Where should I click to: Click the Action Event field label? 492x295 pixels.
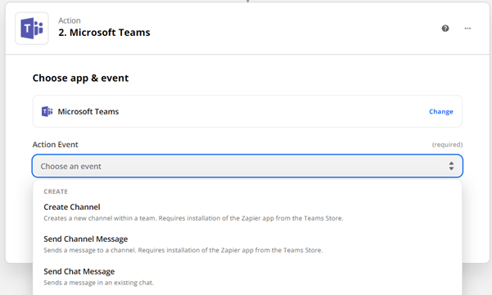click(x=55, y=145)
